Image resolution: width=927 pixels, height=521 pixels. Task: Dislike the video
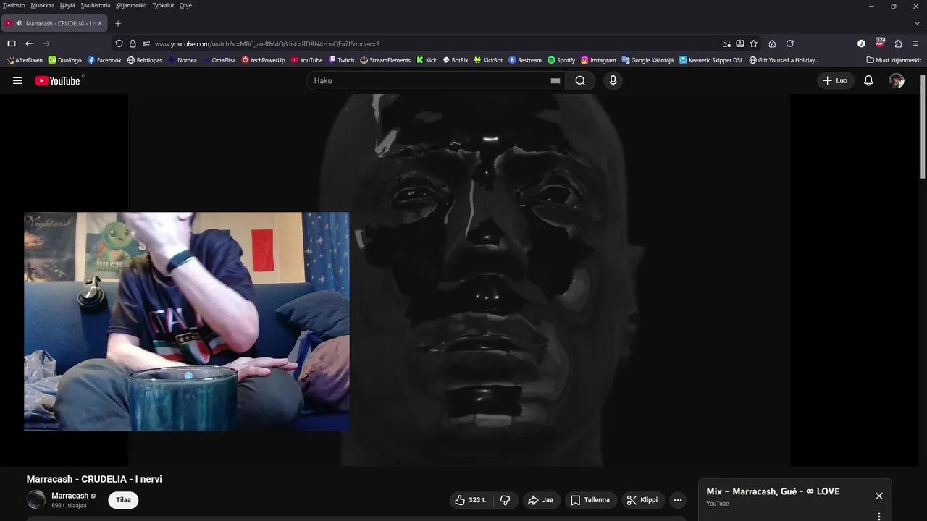(x=505, y=500)
